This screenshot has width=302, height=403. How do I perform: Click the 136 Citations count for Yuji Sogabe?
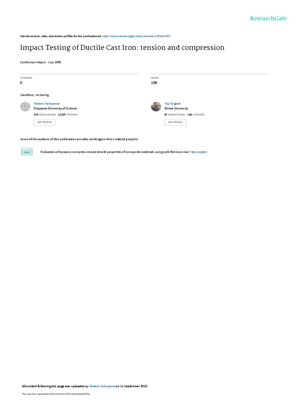tap(196, 115)
